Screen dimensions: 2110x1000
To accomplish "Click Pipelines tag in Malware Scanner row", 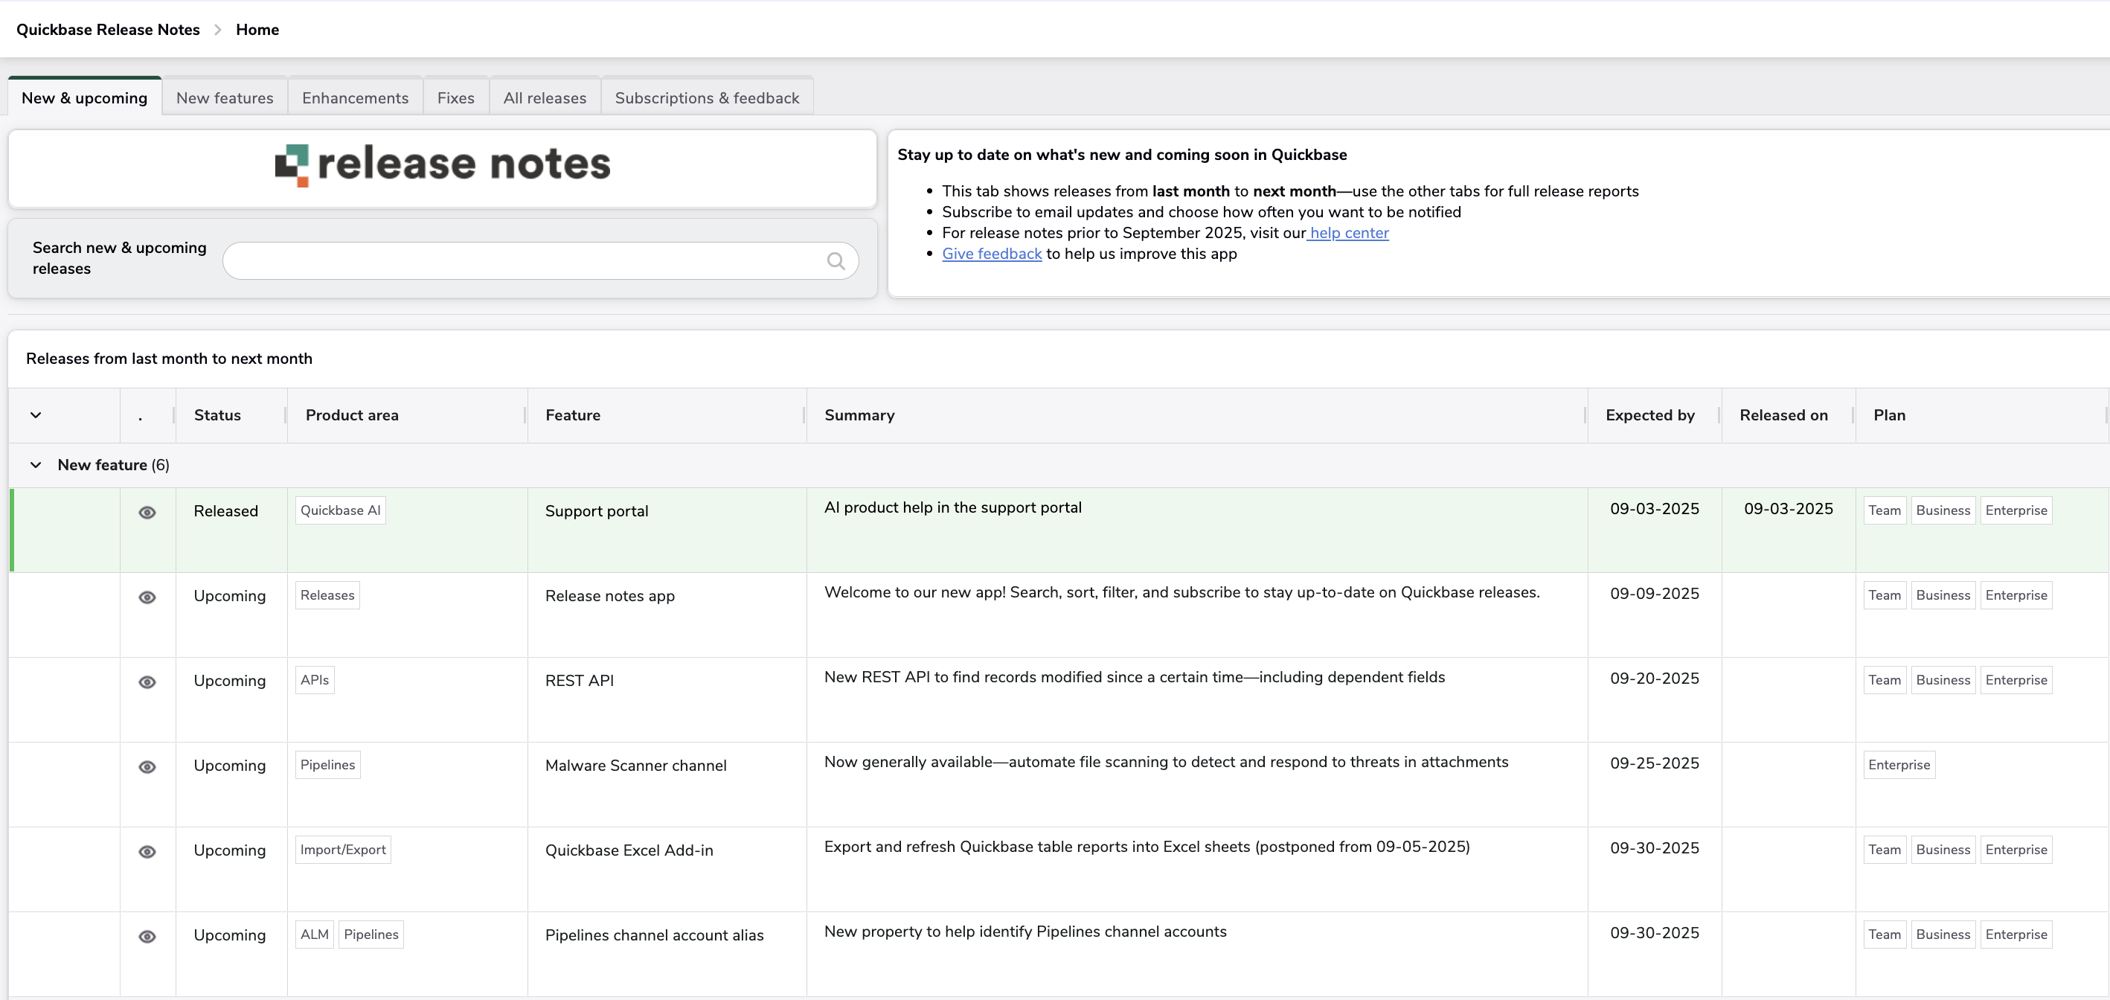I will tap(327, 765).
